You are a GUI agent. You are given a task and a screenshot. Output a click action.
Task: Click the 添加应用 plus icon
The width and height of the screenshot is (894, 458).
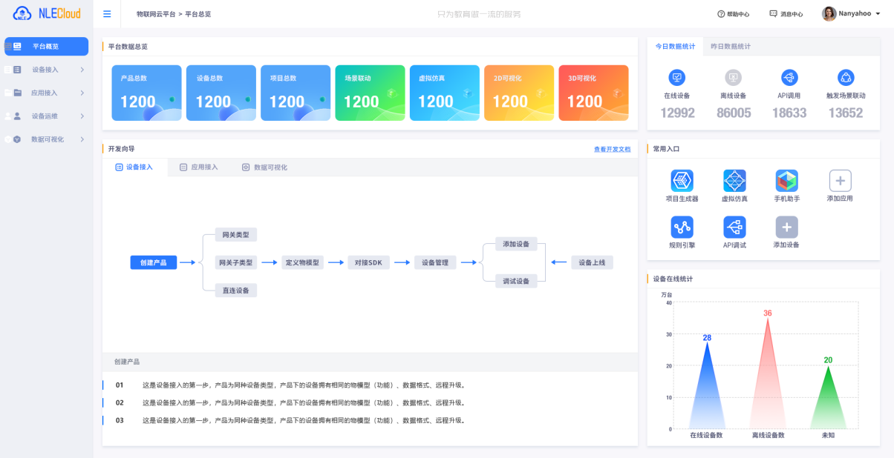click(840, 181)
